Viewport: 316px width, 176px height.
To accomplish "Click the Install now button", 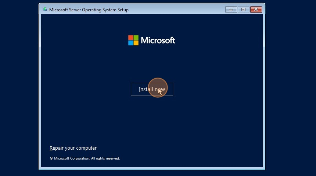I will [152, 89].
